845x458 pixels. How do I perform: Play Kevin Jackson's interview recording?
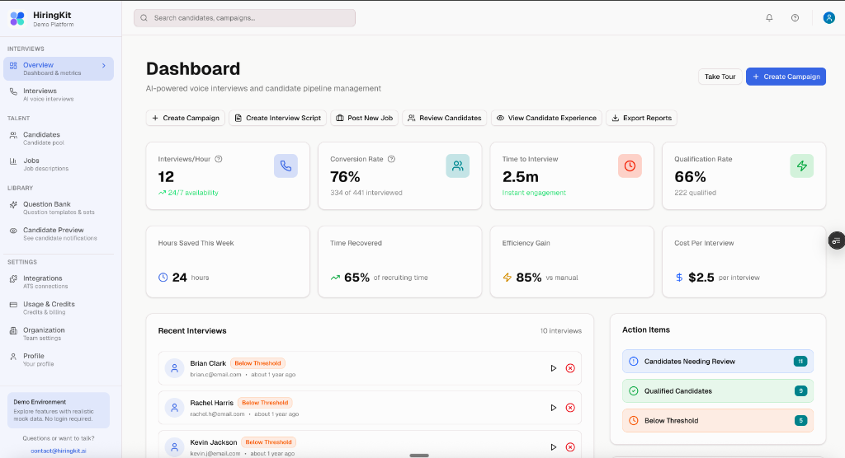click(553, 447)
